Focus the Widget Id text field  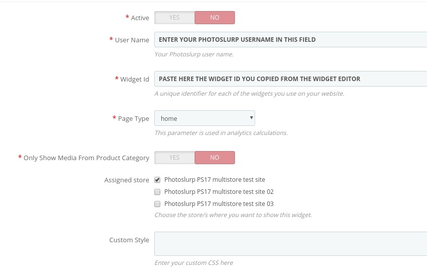pyautogui.click(x=290, y=79)
